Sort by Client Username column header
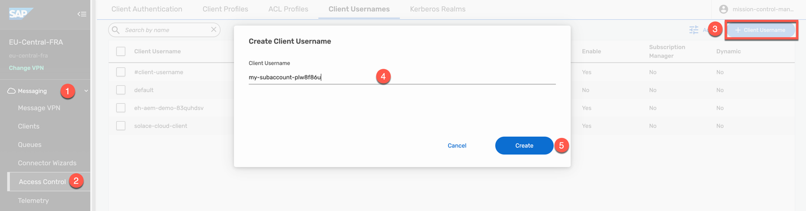Image resolution: width=806 pixels, height=211 pixels. (157, 51)
